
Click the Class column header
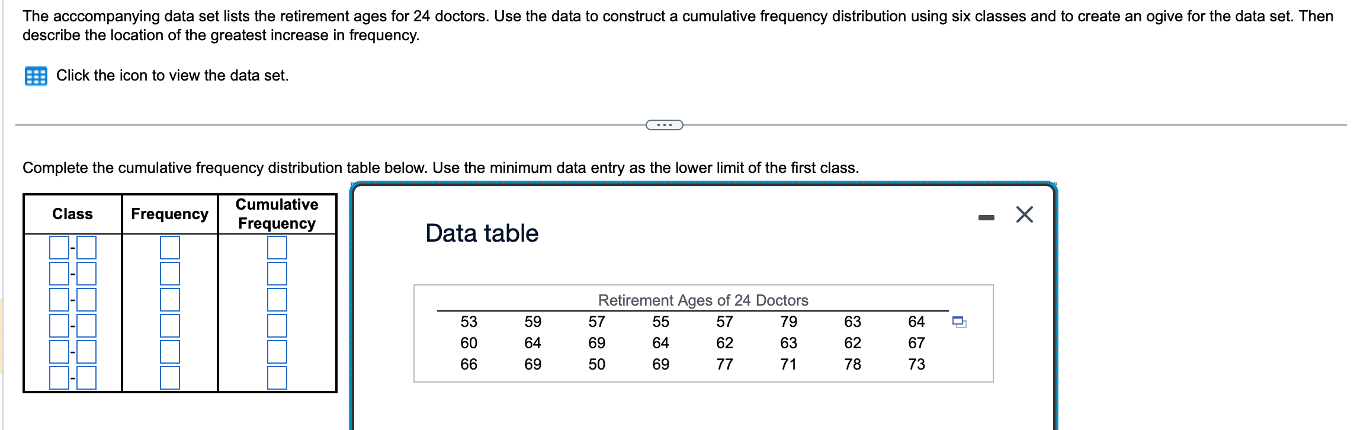[72, 214]
